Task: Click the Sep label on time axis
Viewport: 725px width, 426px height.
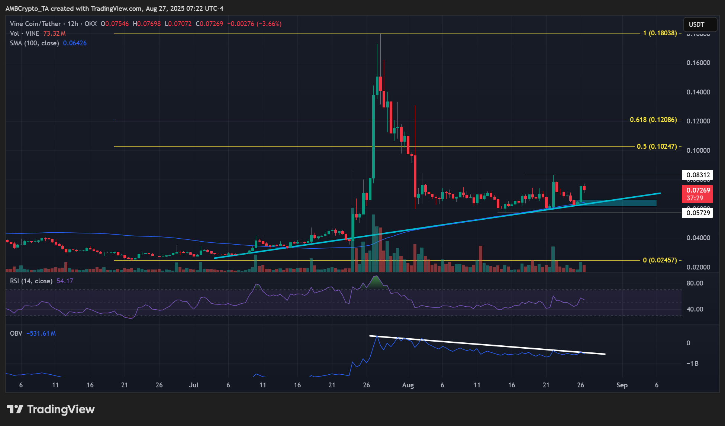Action: click(x=622, y=385)
